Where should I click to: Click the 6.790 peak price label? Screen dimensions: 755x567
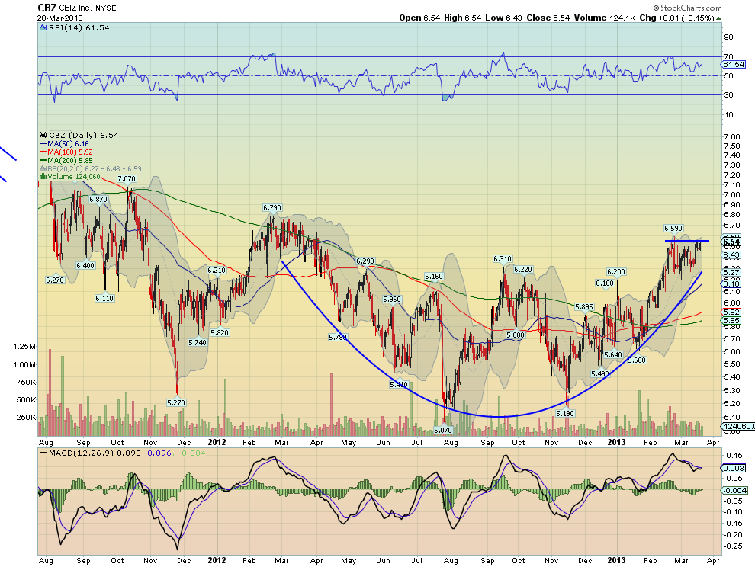(x=272, y=208)
